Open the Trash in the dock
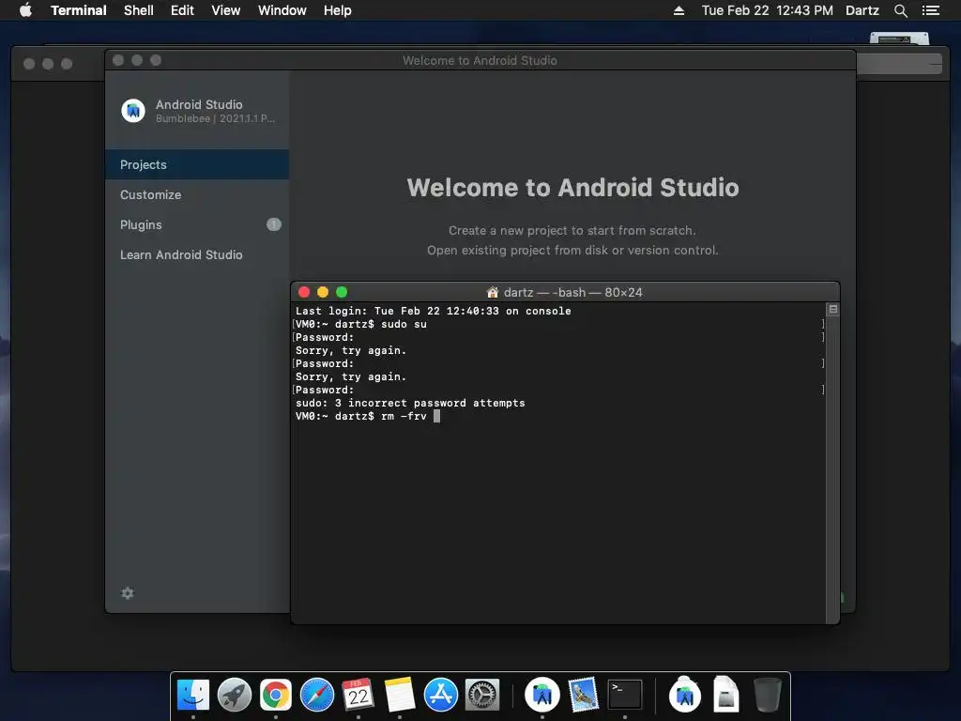 [767, 695]
